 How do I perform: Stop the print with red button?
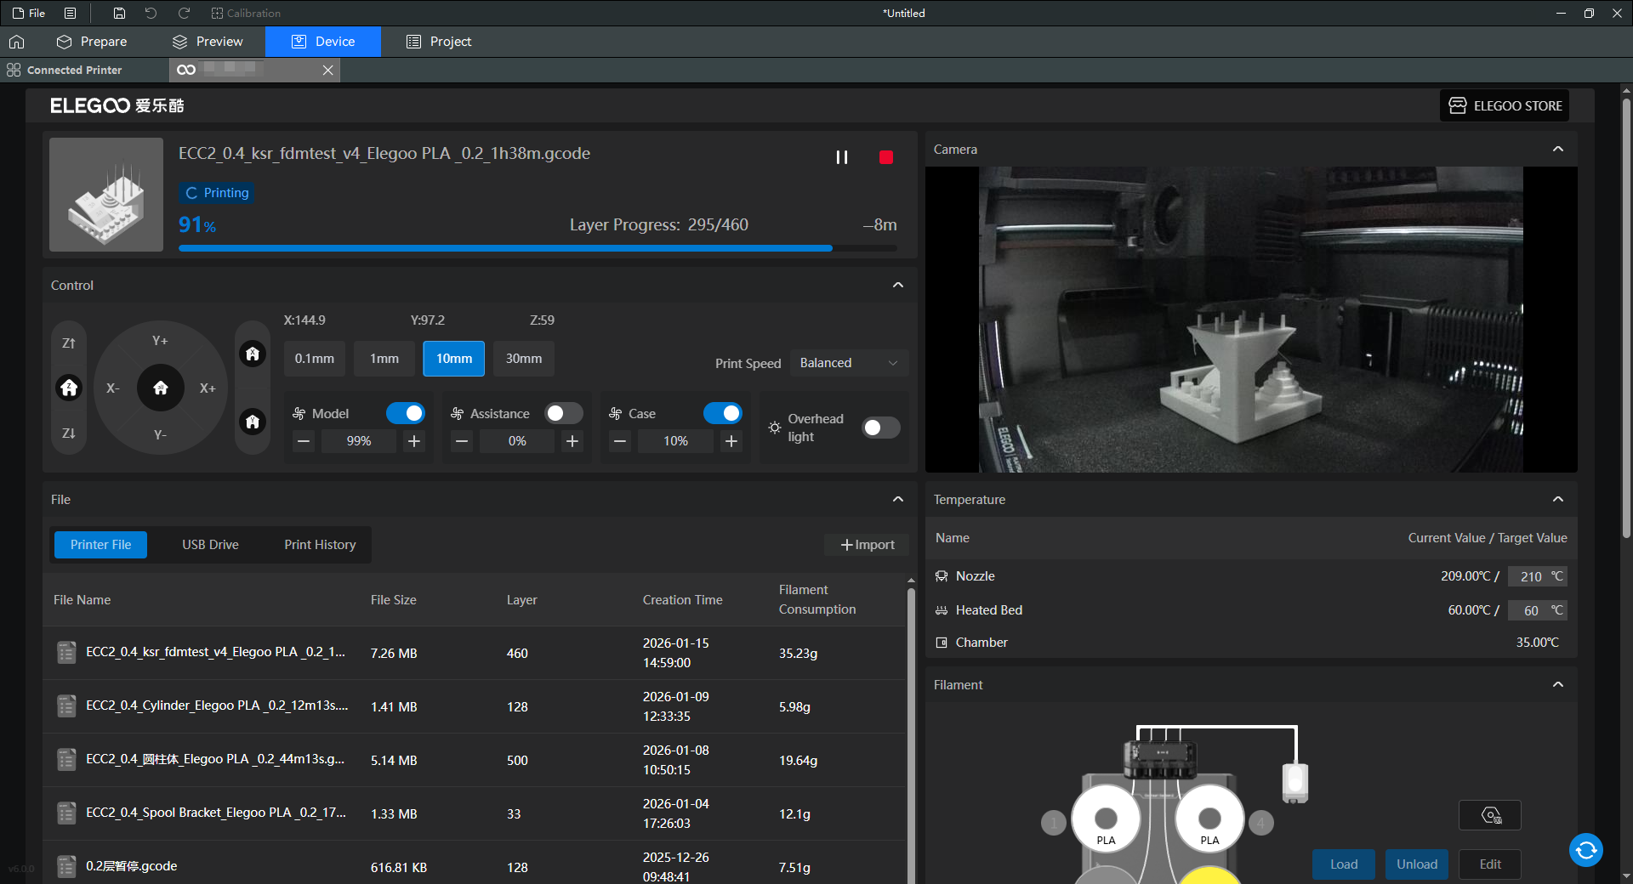[x=885, y=157]
